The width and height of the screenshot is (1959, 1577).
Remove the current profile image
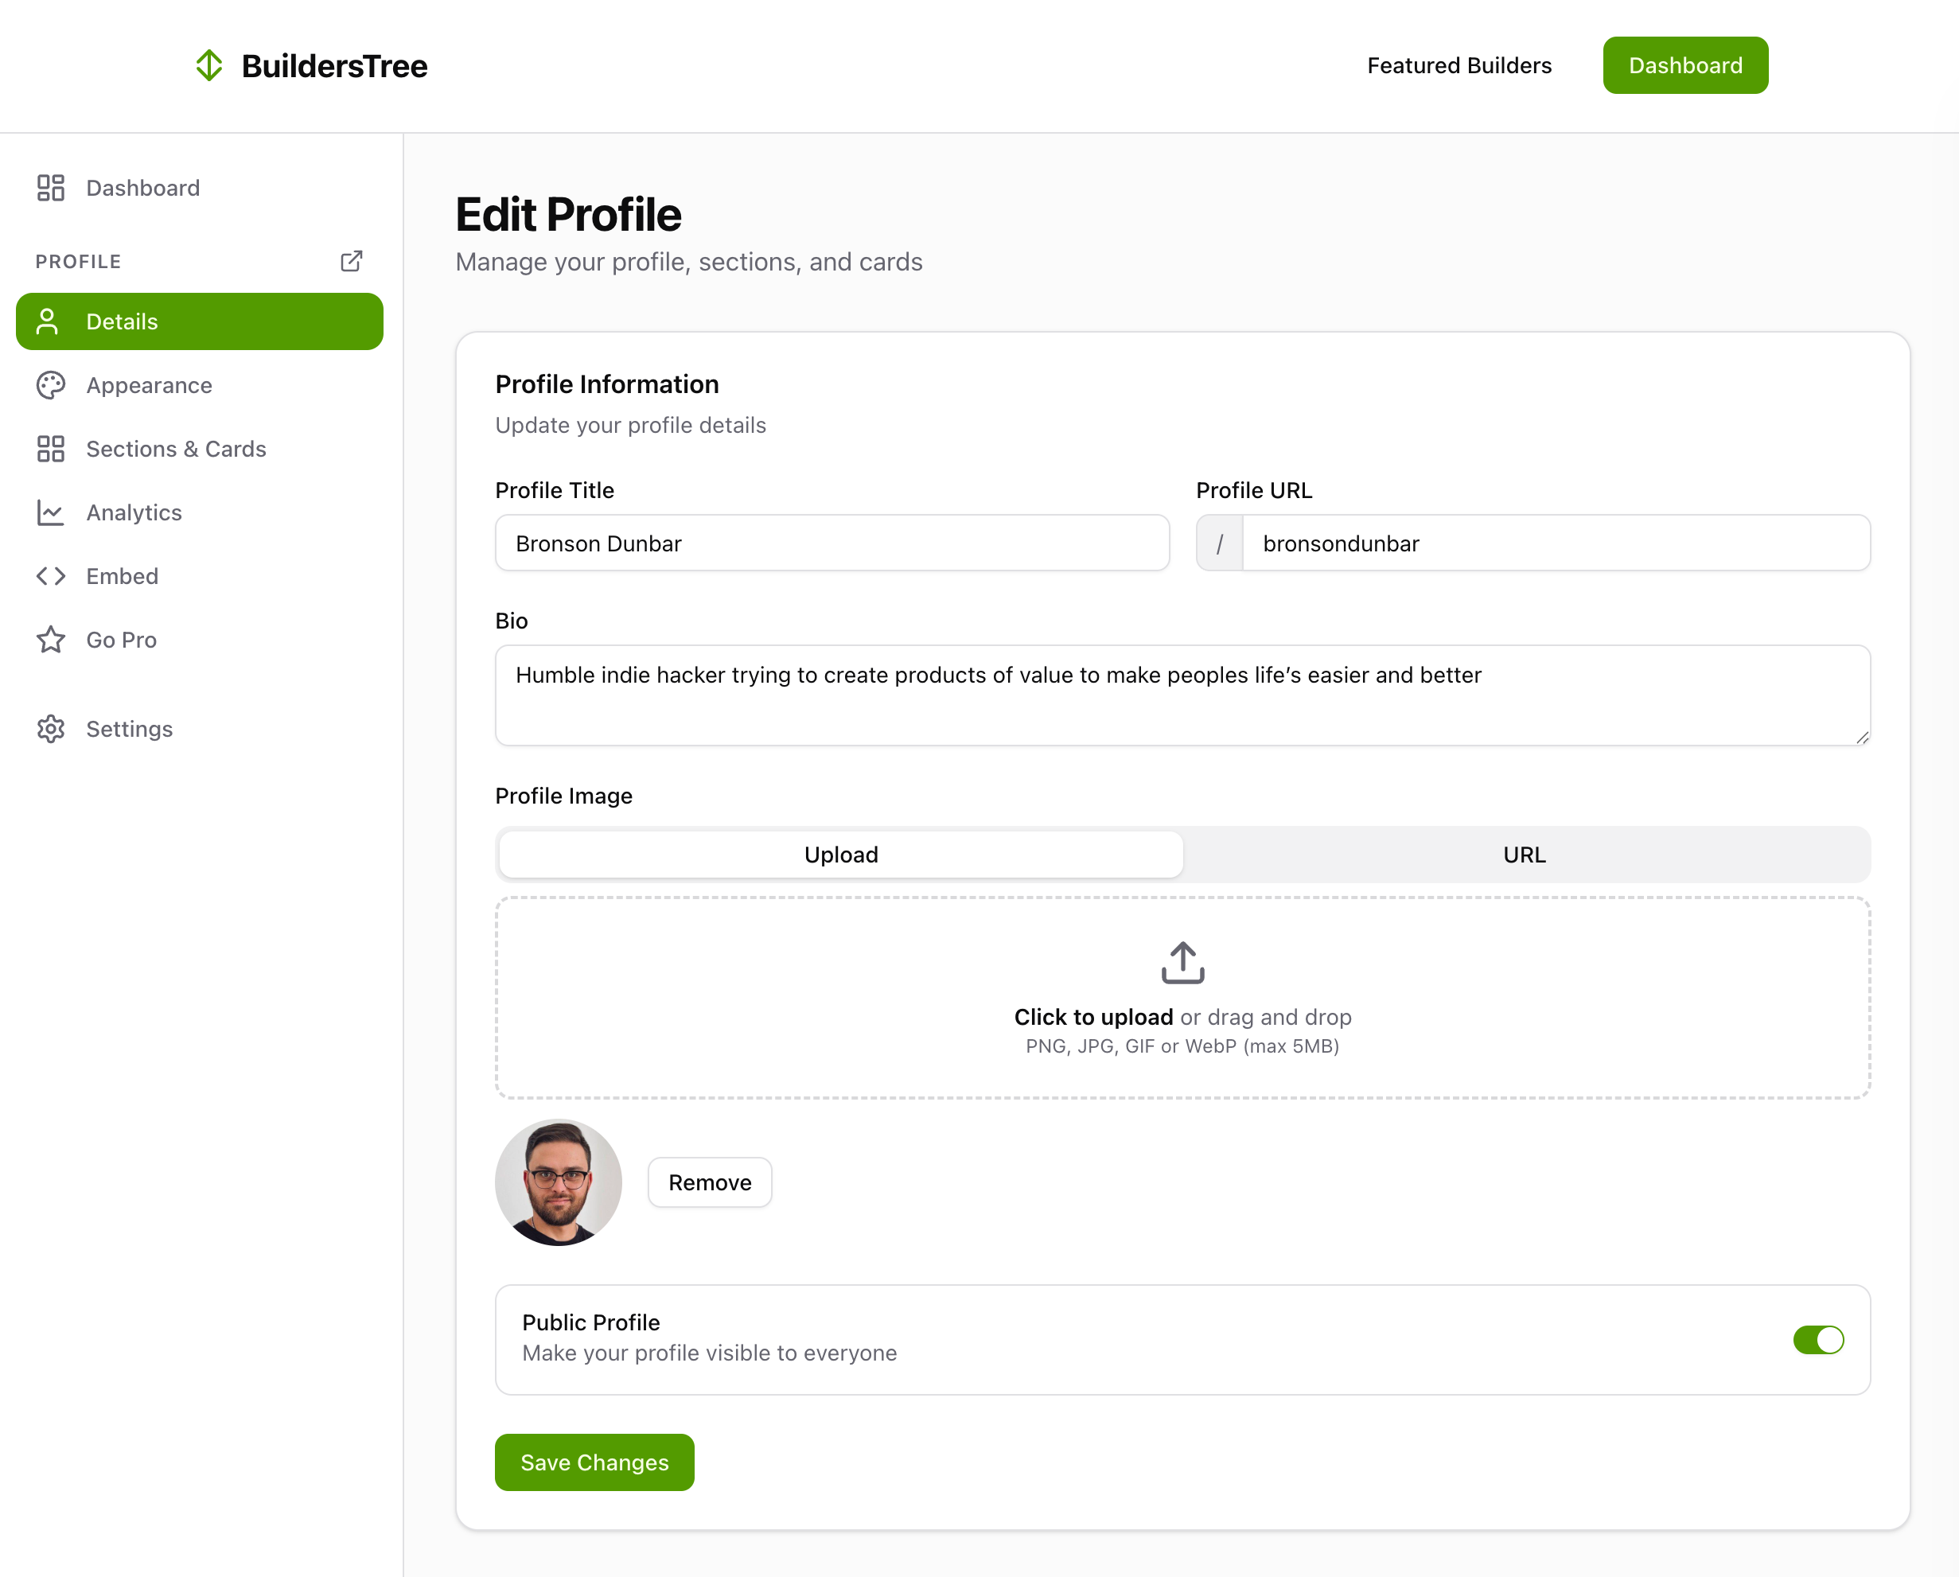pos(710,1182)
